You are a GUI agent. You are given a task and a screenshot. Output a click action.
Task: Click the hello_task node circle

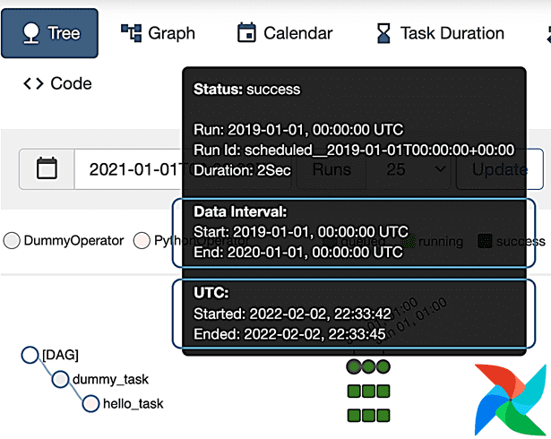click(x=90, y=403)
